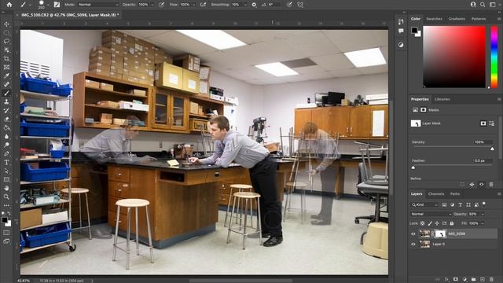Viewport: 503px width, 283px height.
Task: Go to the Home screen
Action: tap(9, 5)
